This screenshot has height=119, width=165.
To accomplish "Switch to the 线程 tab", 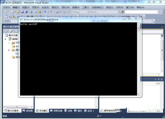I will pyautogui.click(x=68, y=111).
